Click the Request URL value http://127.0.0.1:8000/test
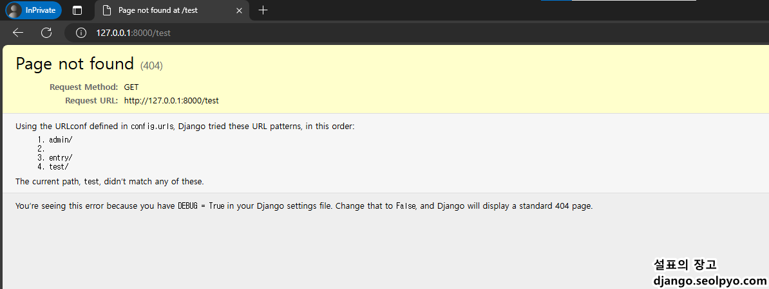This screenshot has height=289, width=769. click(x=171, y=101)
